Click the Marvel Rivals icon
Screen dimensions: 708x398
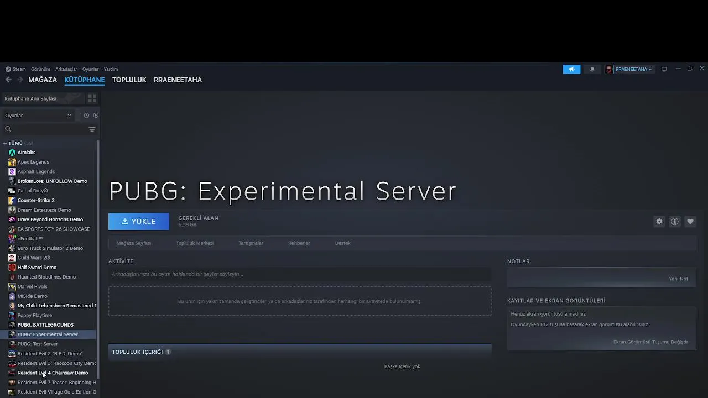[12, 286]
